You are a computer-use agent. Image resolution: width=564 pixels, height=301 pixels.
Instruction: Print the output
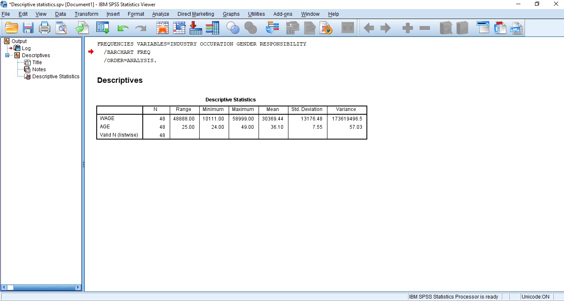44,28
